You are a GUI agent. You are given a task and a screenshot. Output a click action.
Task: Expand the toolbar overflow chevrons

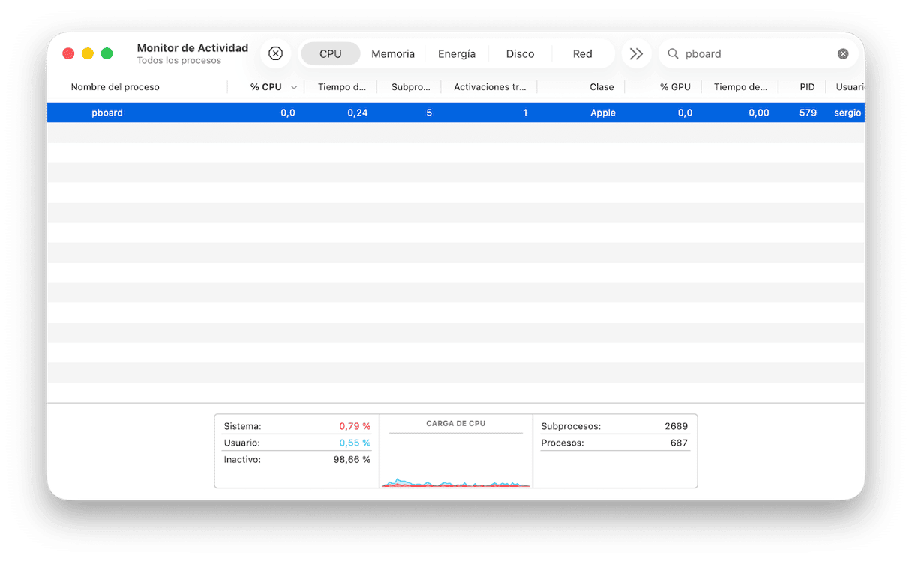[x=636, y=53]
